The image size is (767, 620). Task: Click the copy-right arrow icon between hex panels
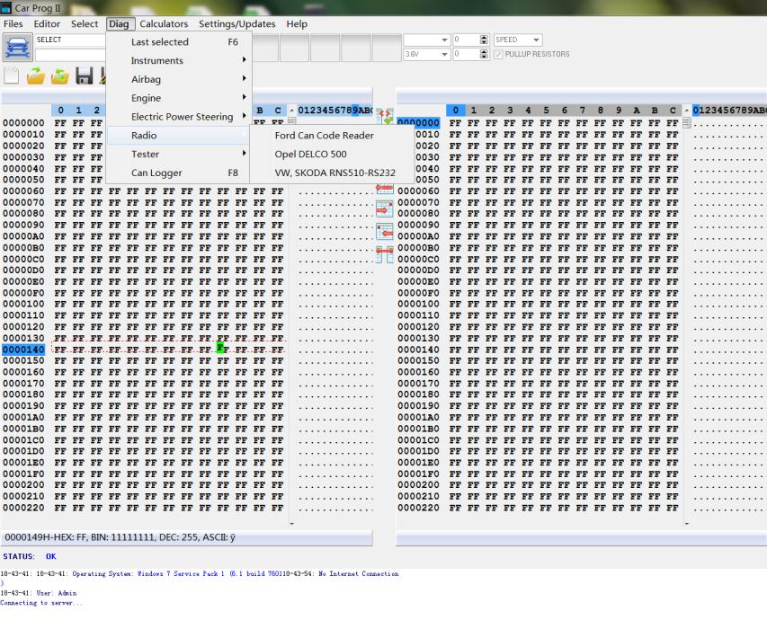pyautogui.click(x=384, y=209)
